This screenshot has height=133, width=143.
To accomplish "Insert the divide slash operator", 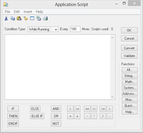I will click(103, 116).
